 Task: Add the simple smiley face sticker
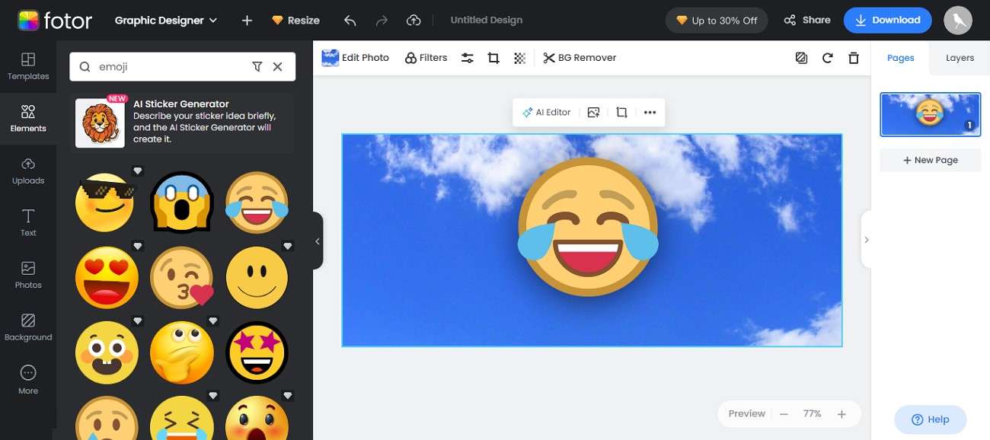pos(257,277)
